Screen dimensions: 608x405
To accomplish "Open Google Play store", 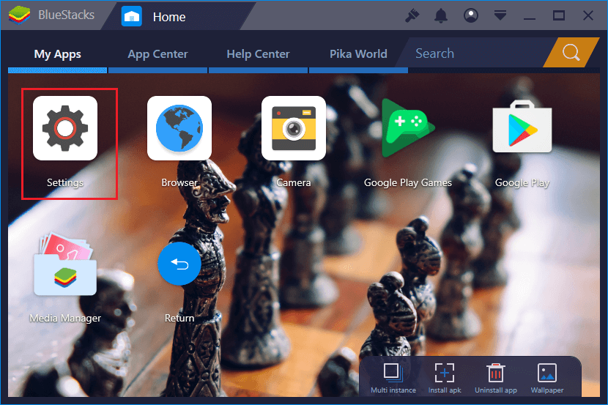I will pyautogui.click(x=522, y=127).
